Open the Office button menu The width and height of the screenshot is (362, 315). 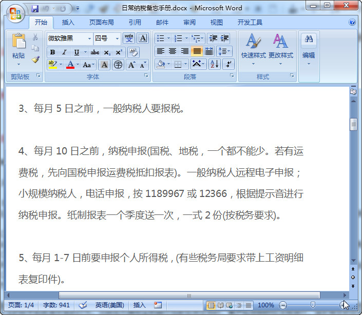pos(15,13)
